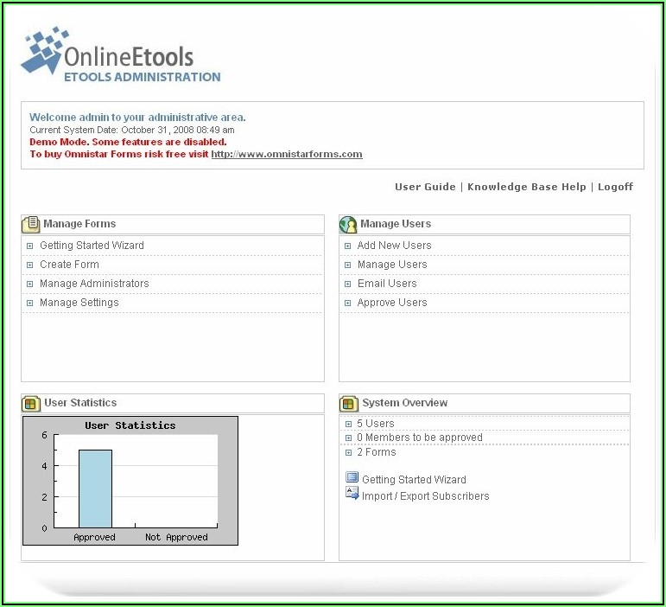The width and height of the screenshot is (666, 607).
Task: Open Manage Administrators
Action: pyautogui.click(x=94, y=284)
